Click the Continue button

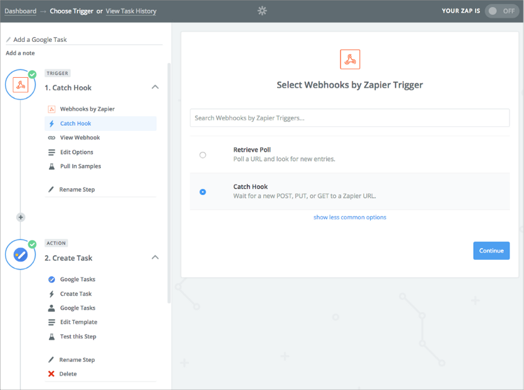(491, 251)
